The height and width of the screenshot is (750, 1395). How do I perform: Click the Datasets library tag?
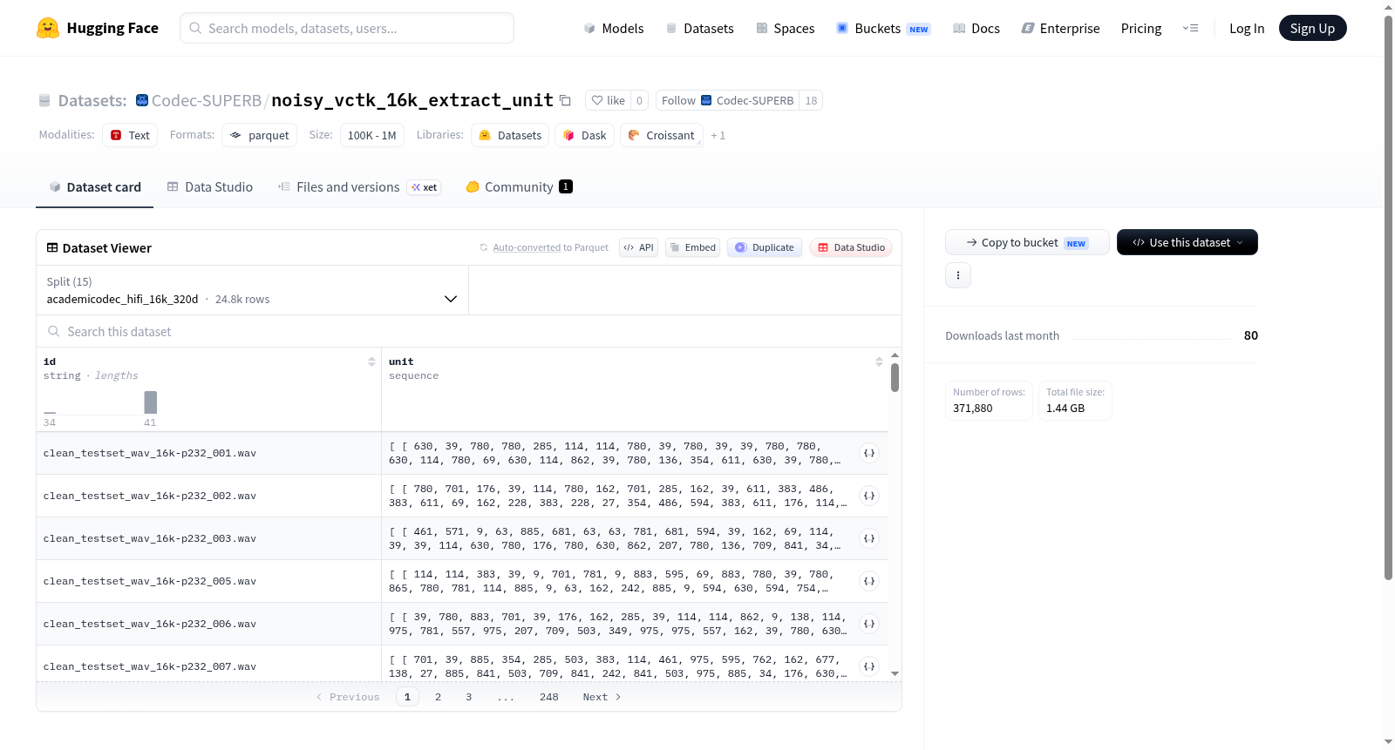[x=510, y=135]
